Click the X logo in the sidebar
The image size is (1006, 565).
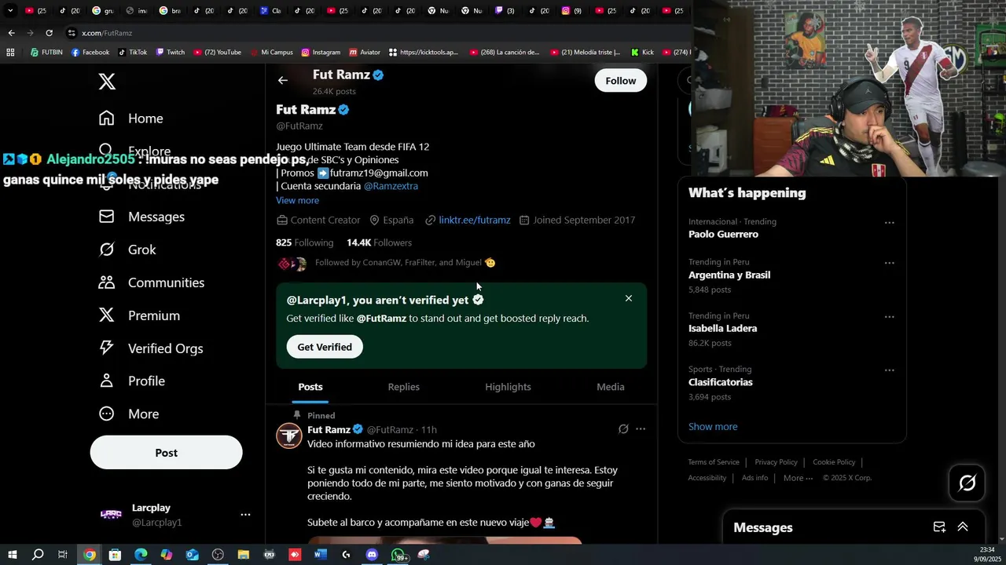point(107,81)
